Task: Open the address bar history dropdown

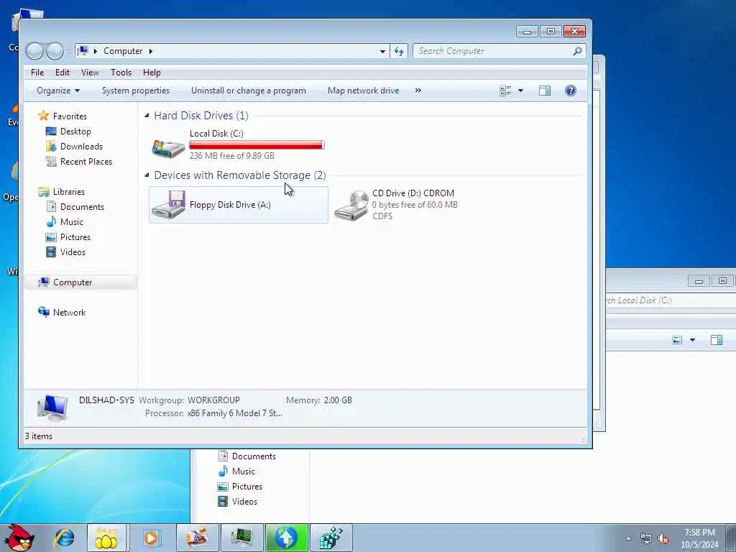Action: 382,51
